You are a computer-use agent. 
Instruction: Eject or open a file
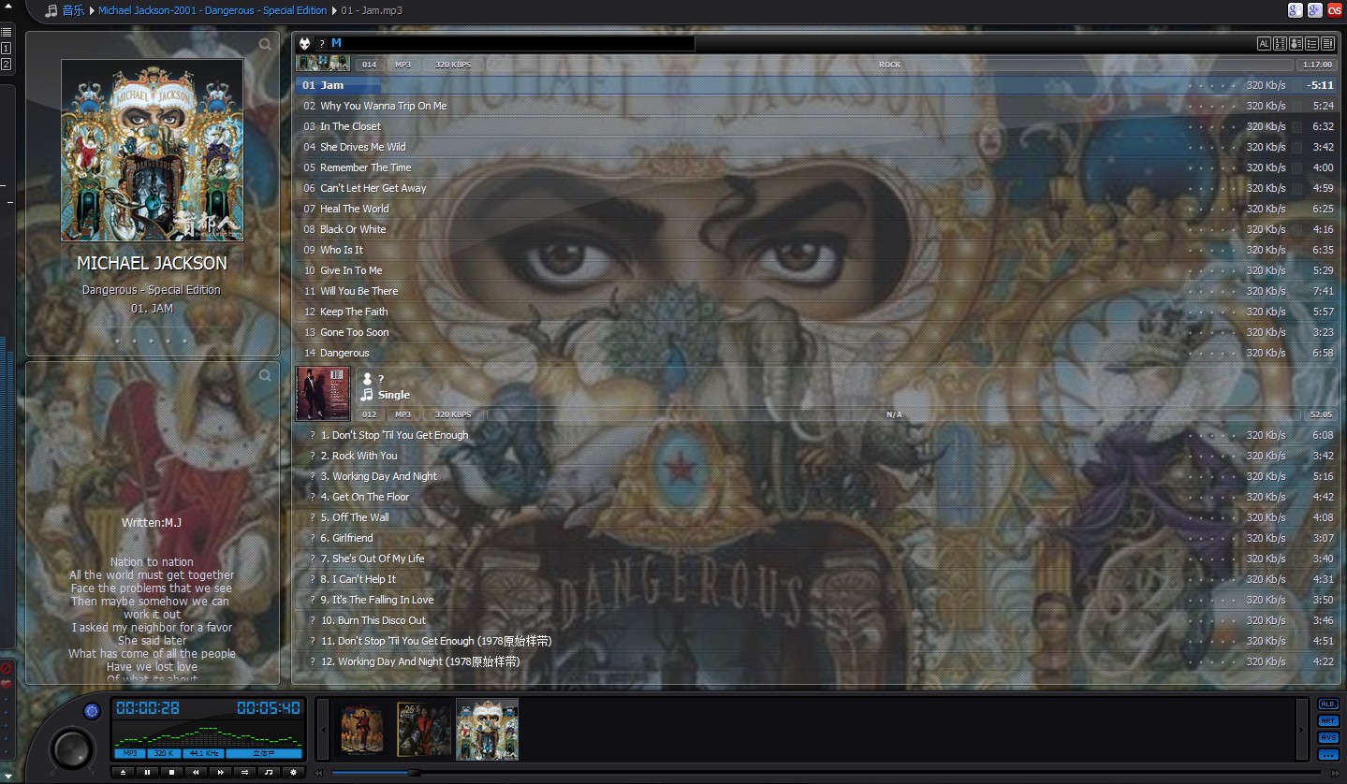(x=123, y=773)
